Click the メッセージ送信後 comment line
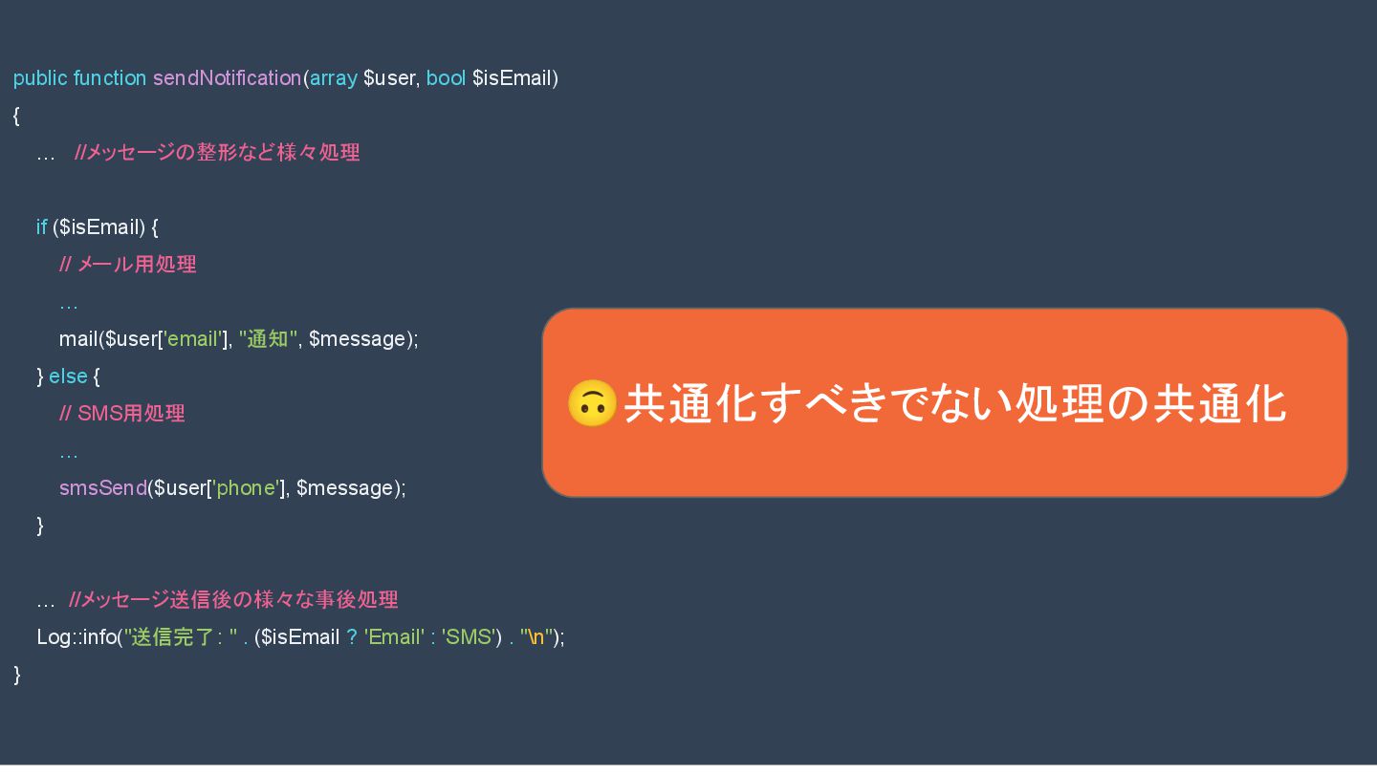 [233, 600]
